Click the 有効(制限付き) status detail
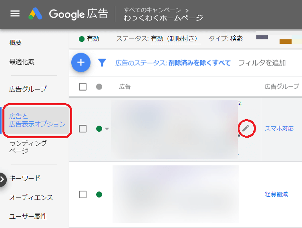 174,39
